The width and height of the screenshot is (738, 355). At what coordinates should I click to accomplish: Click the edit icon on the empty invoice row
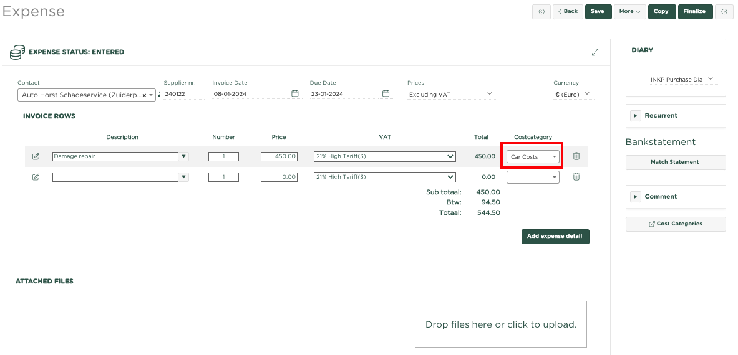pyautogui.click(x=36, y=177)
